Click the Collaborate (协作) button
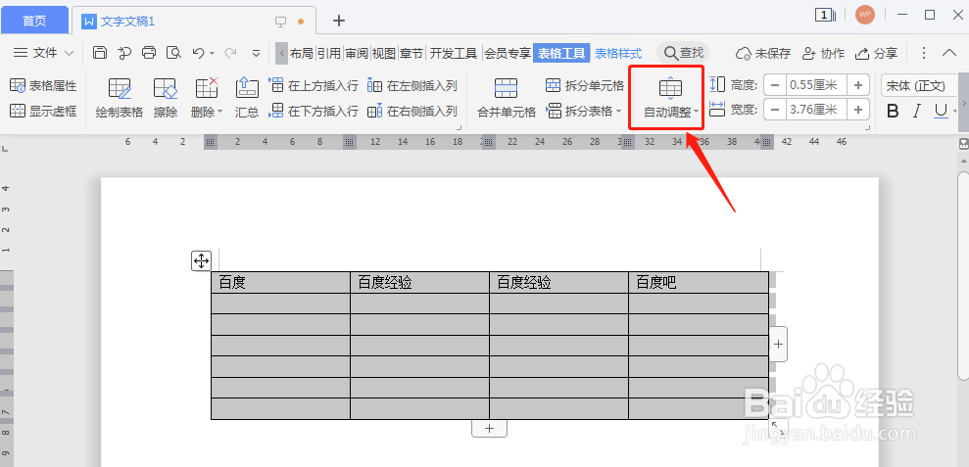Viewport: 969px width, 467px height. 823,53
